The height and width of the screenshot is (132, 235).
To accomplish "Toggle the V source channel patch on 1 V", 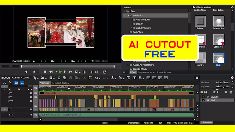I will click(x=4, y=110).
